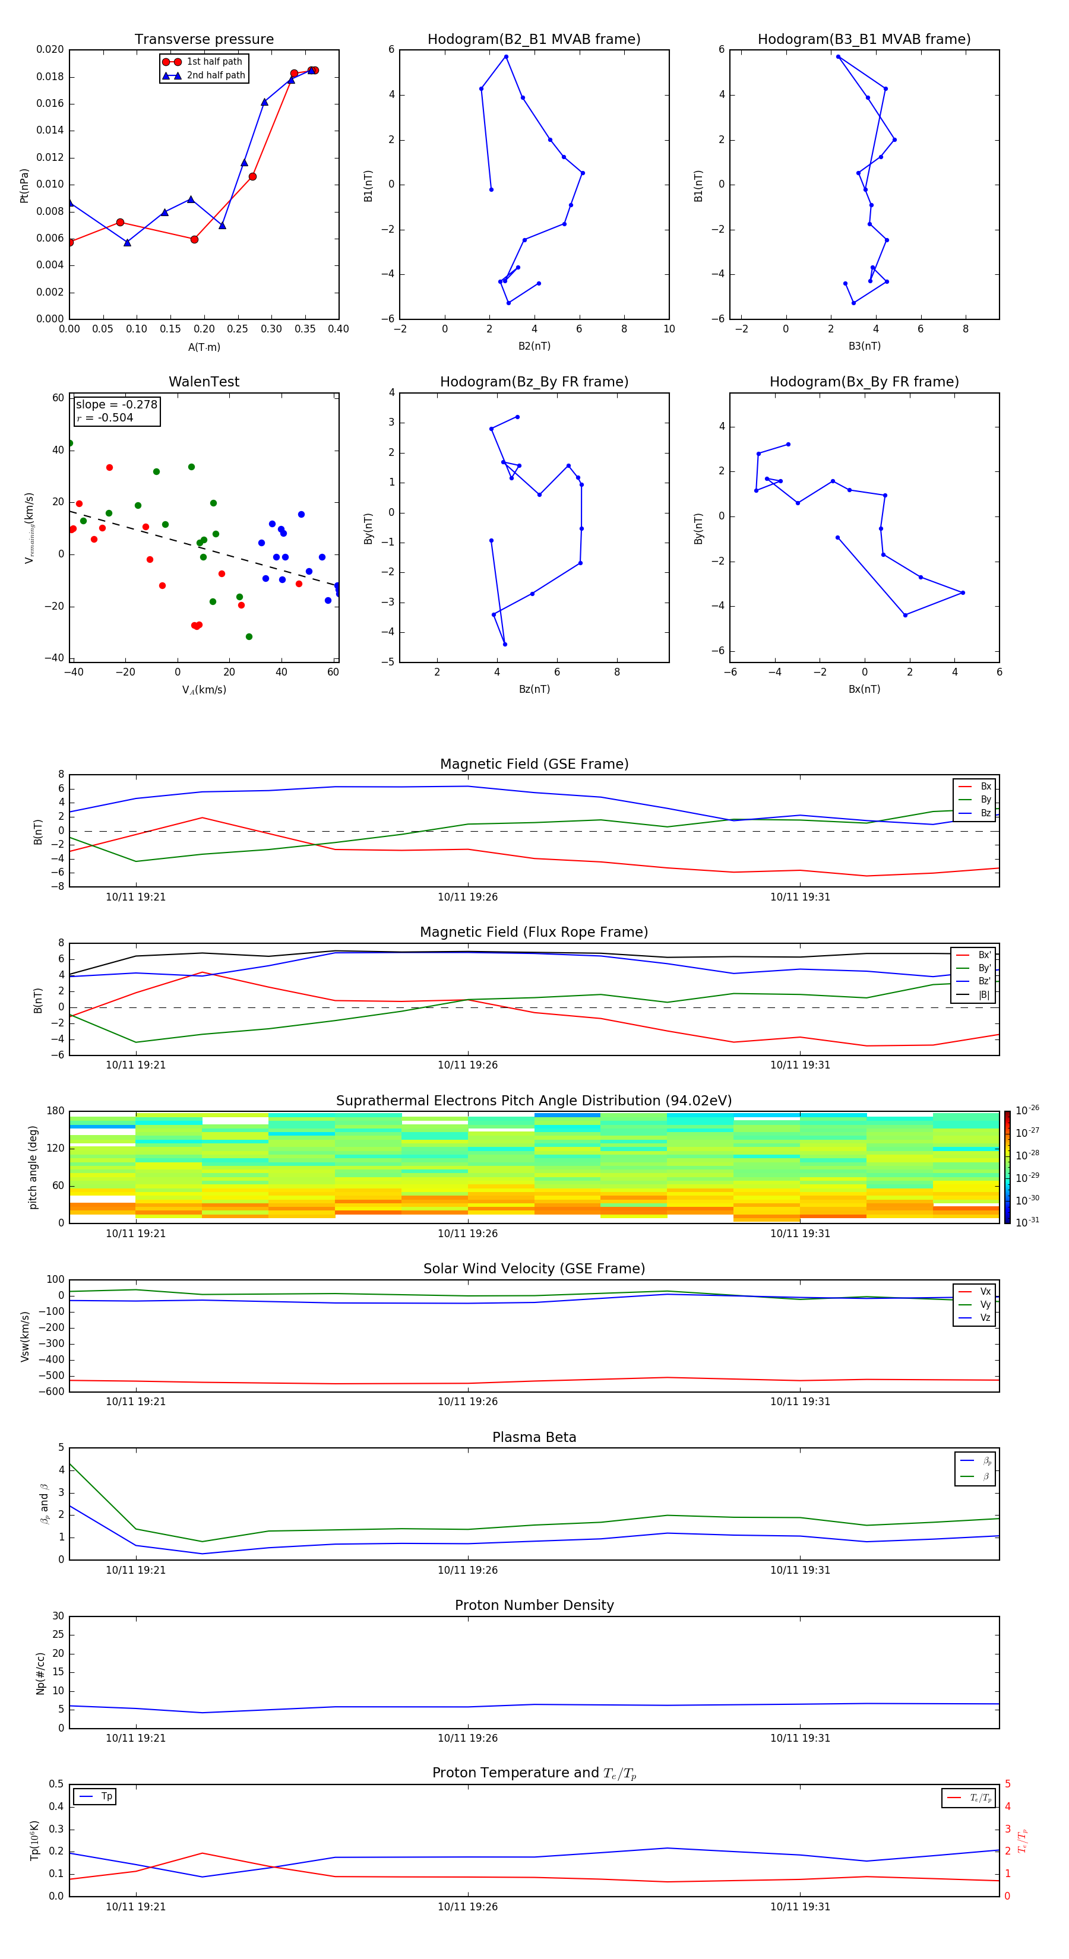Click the 'Proton Temperature and Te/Tp' title

534,1773
